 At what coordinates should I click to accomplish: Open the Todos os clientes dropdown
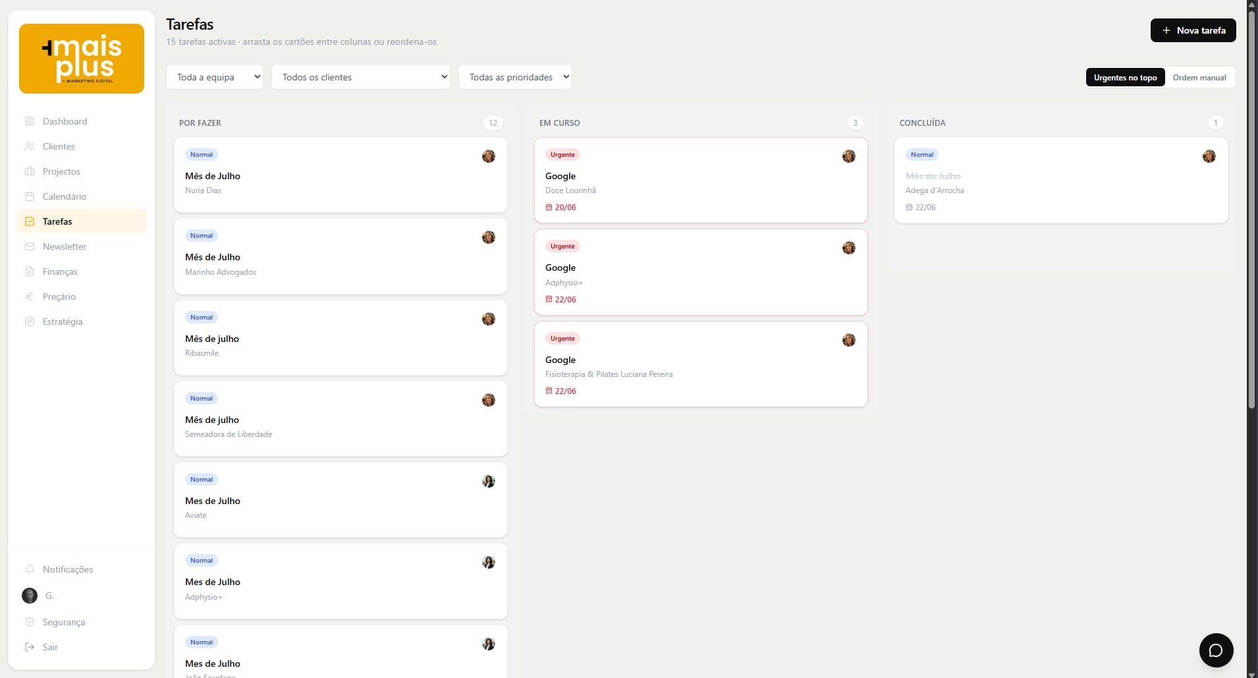click(x=361, y=77)
